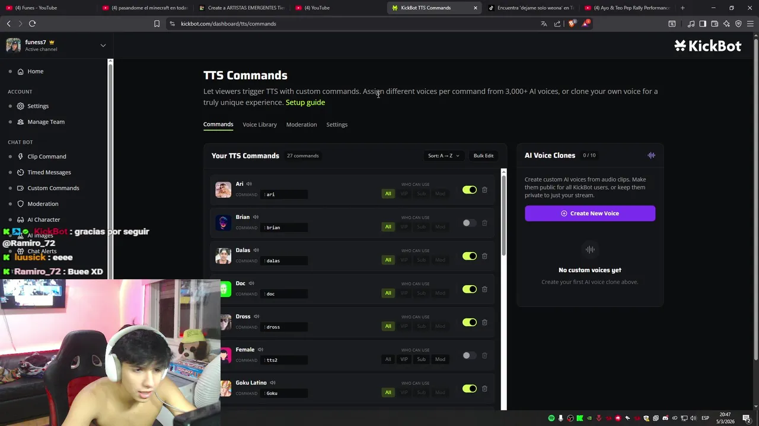Open Brave Rewards triangle icon
The image size is (759, 426).
click(586, 24)
